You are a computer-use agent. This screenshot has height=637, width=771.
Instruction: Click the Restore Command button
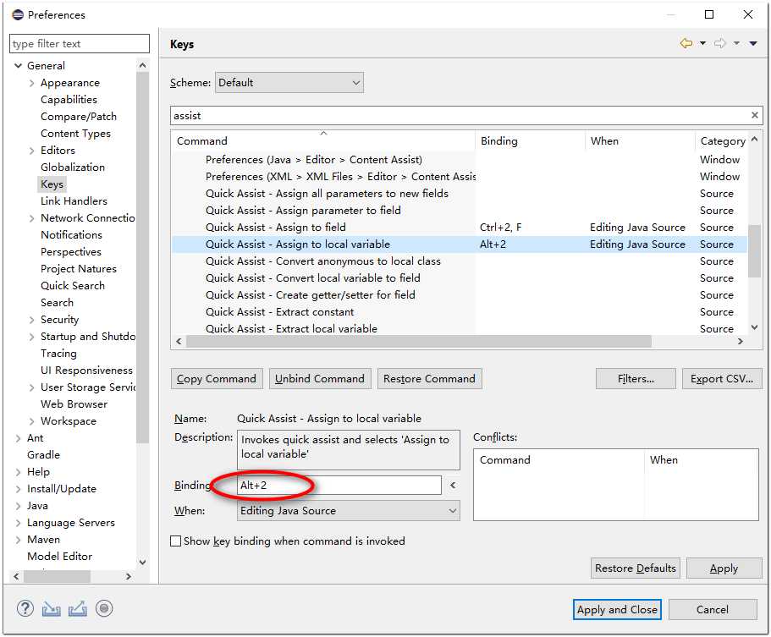tap(429, 379)
